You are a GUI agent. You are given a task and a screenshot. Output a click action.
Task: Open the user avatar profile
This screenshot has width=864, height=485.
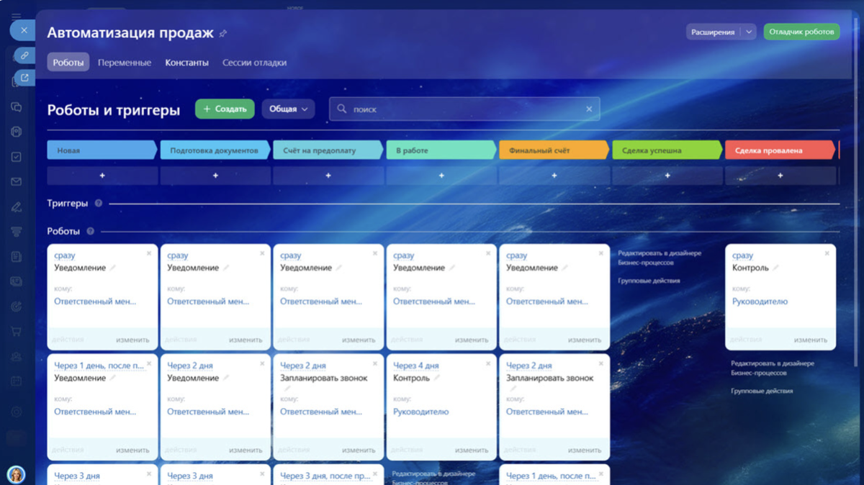click(x=16, y=474)
